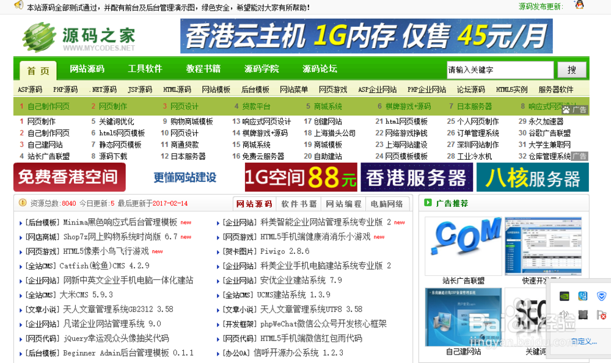Select 网页游戏 category link
Viewport: 611px width, 363px height.
[x=333, y=90]
